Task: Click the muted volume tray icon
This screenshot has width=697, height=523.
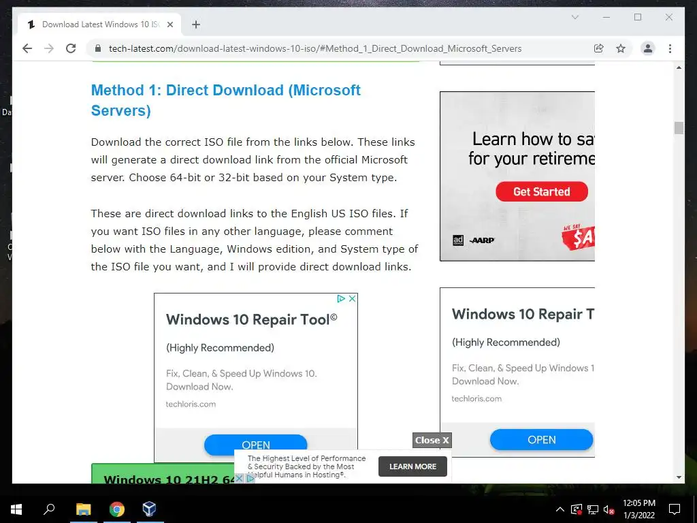Action: [609, 509]
